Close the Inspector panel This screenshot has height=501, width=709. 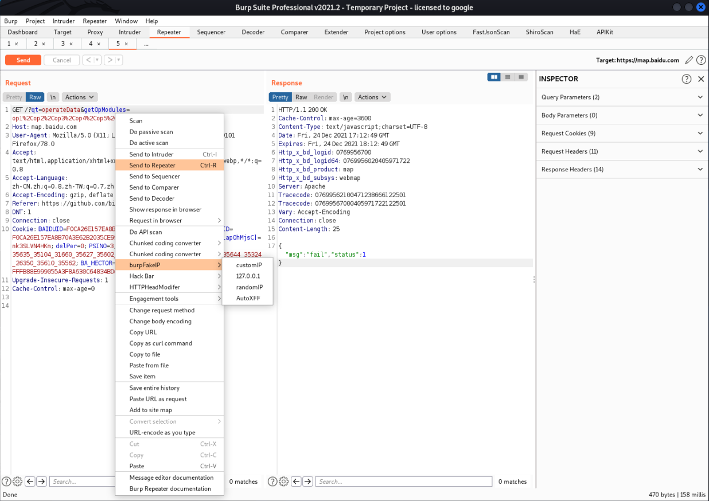click(x=701, y=79)
